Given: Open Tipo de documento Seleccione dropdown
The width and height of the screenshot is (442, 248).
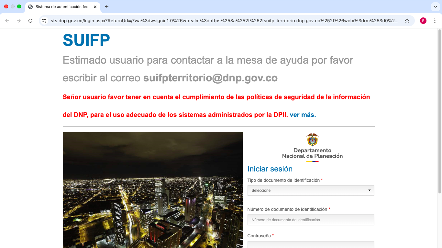Looking at the screenshot, I should pos(311,191).
